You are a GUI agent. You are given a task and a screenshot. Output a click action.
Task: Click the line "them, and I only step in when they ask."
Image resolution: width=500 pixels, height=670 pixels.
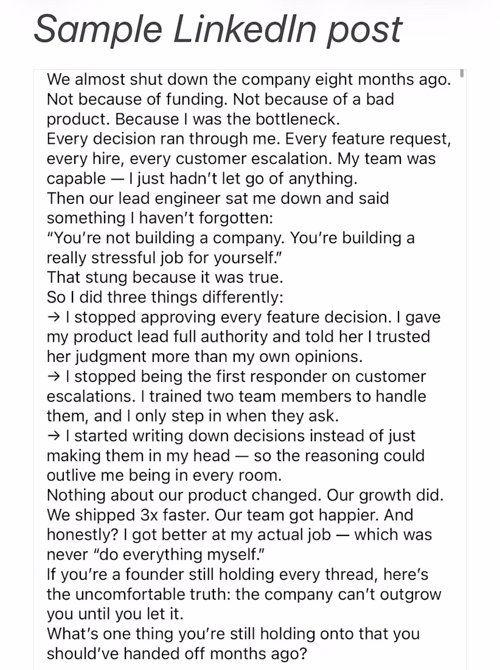pos(193,416)
